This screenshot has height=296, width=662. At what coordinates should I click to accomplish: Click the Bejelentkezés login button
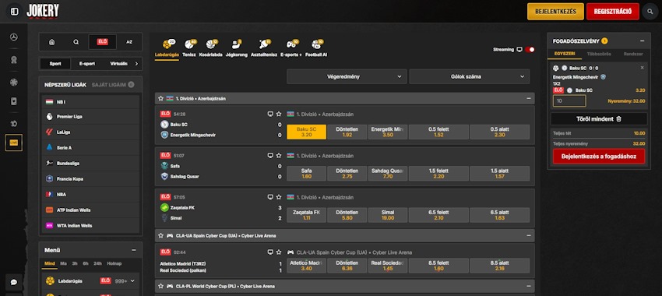[x=555, y=12]
